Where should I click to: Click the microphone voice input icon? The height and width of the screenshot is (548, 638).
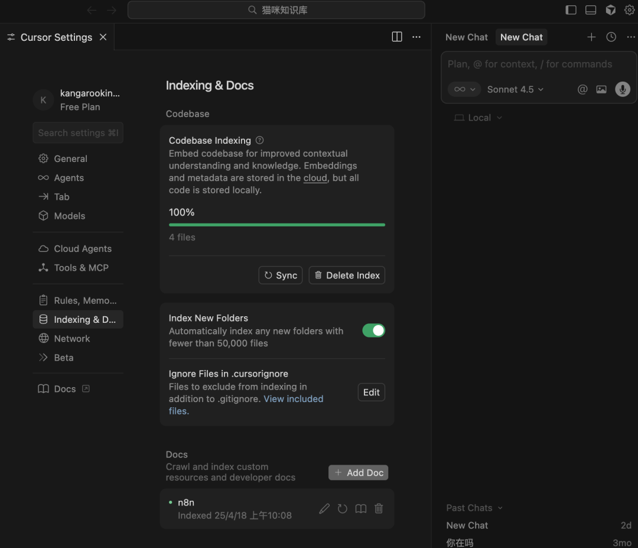(622, 89)
